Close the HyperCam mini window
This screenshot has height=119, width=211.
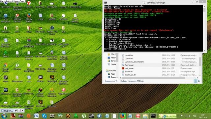[x=22, y=111]
